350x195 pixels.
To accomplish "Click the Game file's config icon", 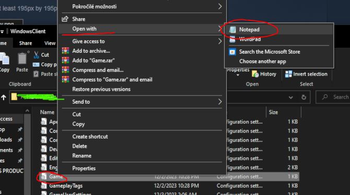I will tap(44, 177).
